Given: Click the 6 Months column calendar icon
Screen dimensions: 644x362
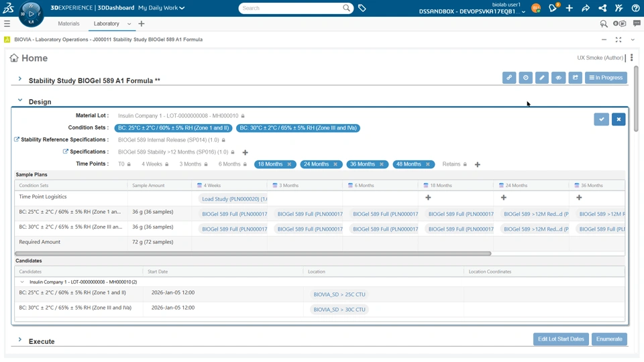Looking at the screenshot, I should [350, 186].
